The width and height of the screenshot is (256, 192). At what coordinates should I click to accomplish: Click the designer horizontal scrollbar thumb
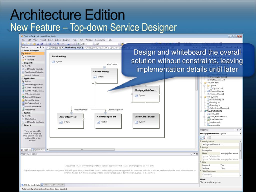82,149
